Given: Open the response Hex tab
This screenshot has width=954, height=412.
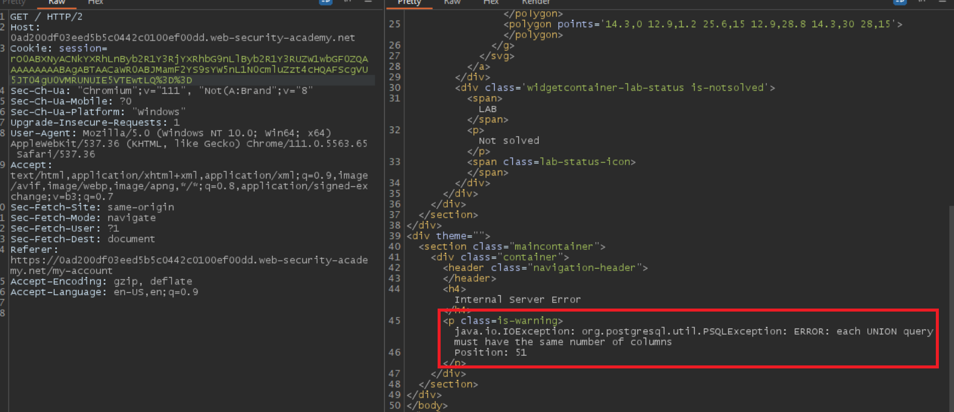Looking at the screenshot, I should point(491,2).
